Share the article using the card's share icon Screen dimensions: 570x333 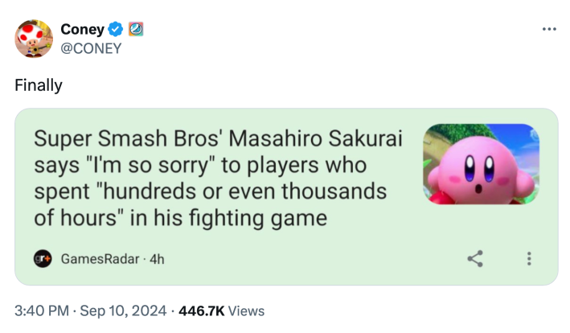(x=475, y=259)
